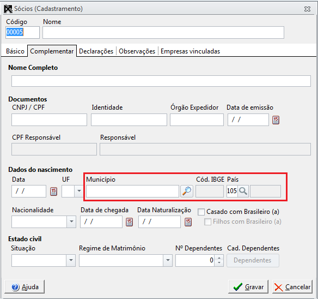Screen dimensions: 318x299
Task: Click the Nome Completo input field
Action: click(x=161, y=81)
